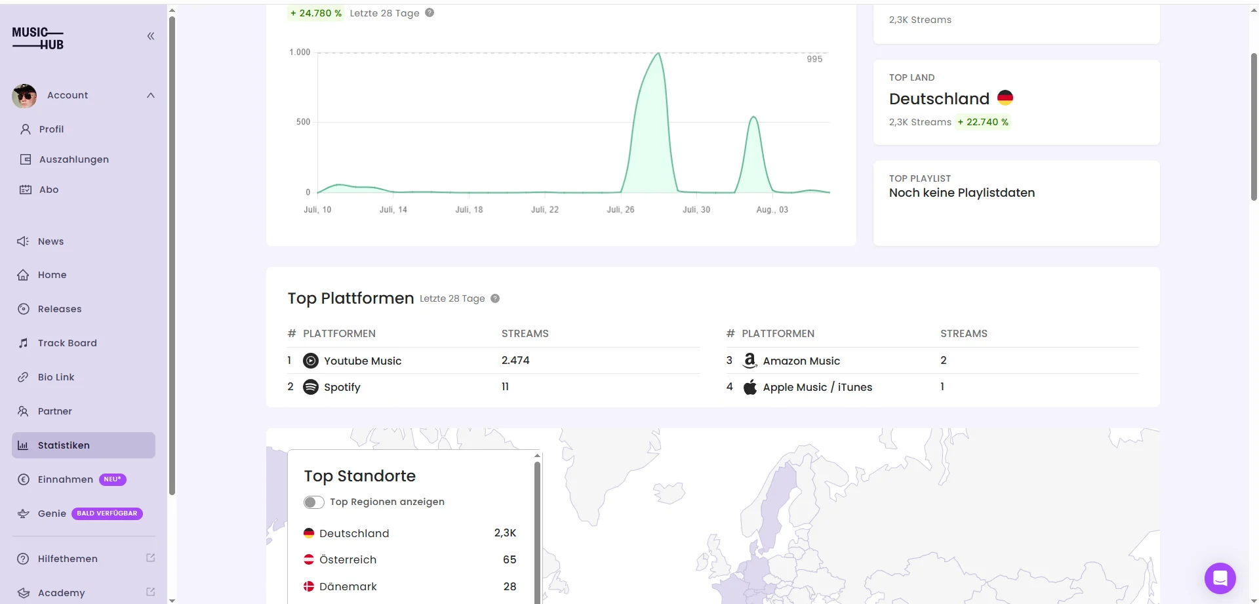Image resolution: width=1259 pixels, height=604 pixels.
Task: Click the Academy graduation cap icon
Action: click(x=24, y=593)
